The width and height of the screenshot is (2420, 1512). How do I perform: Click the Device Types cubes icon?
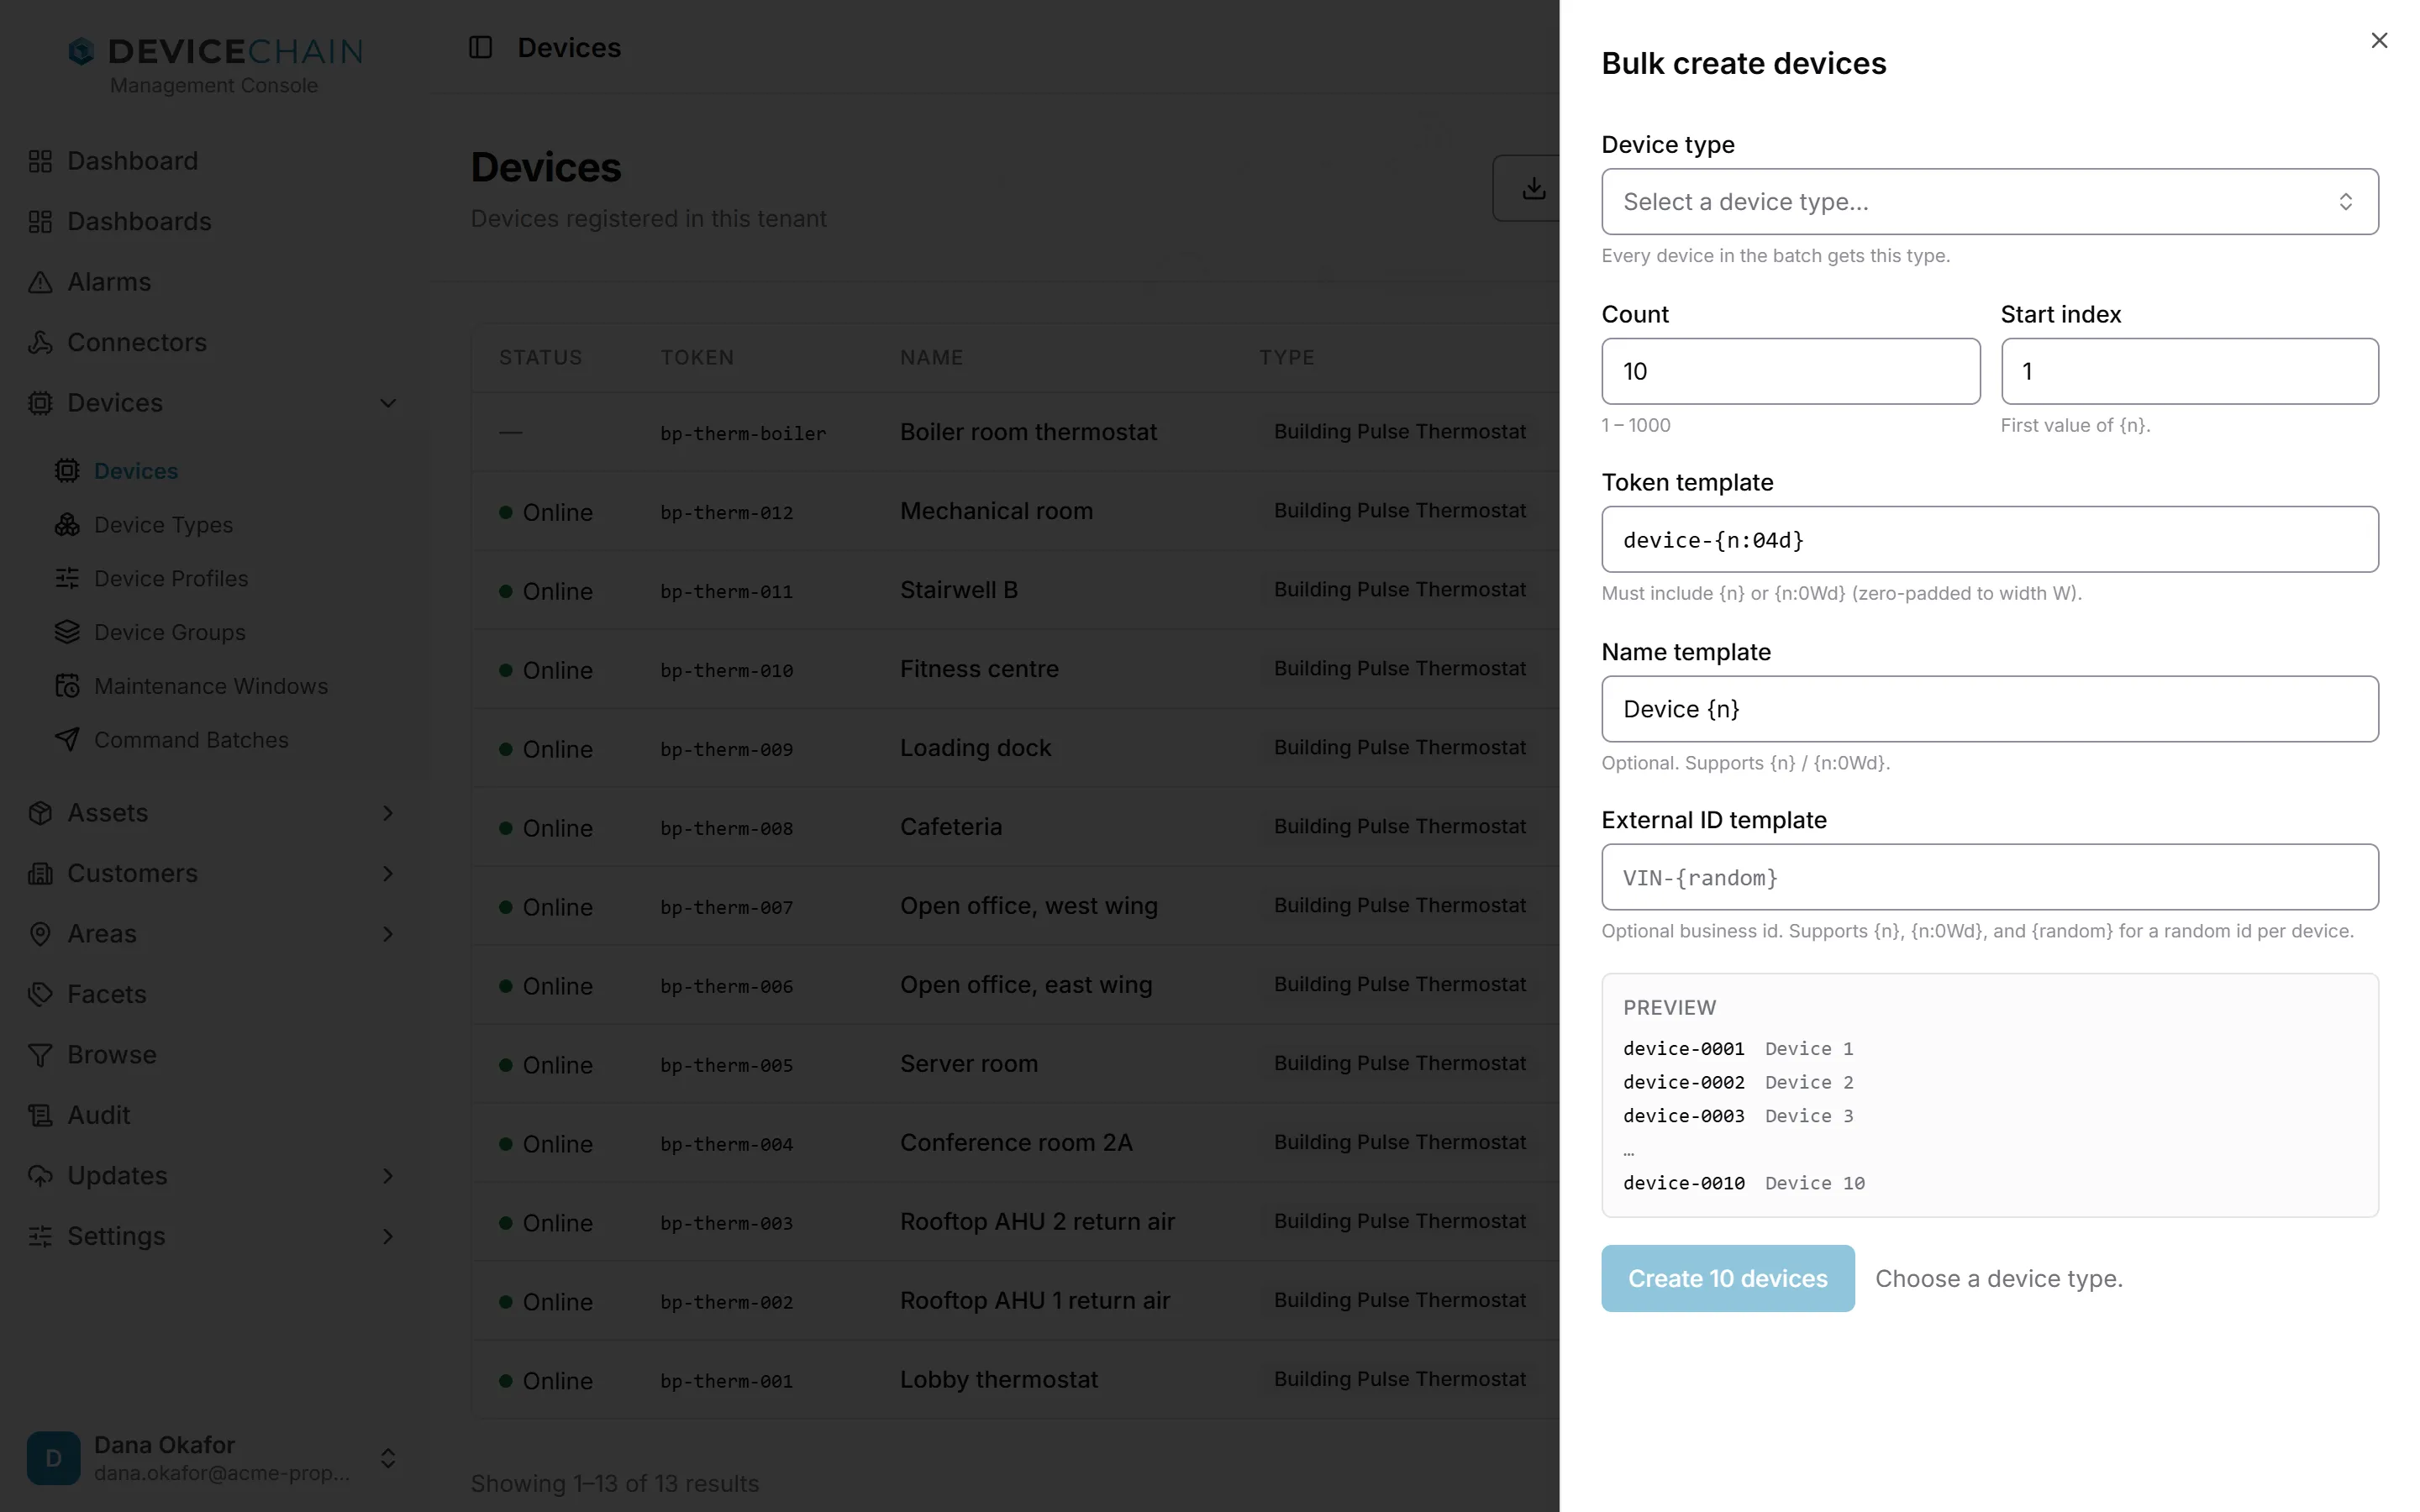pyautogui.click(x=67, y=525)
